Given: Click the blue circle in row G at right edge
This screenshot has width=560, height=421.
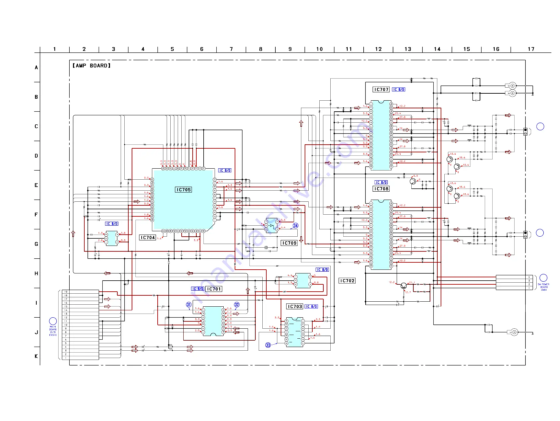Looking at the screenshot, I should click(540, 233).
